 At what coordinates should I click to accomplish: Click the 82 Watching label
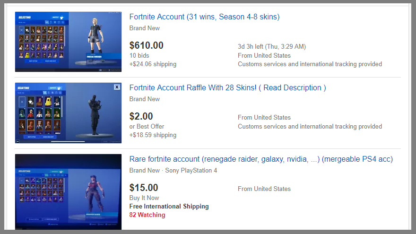tap(147, 215)
